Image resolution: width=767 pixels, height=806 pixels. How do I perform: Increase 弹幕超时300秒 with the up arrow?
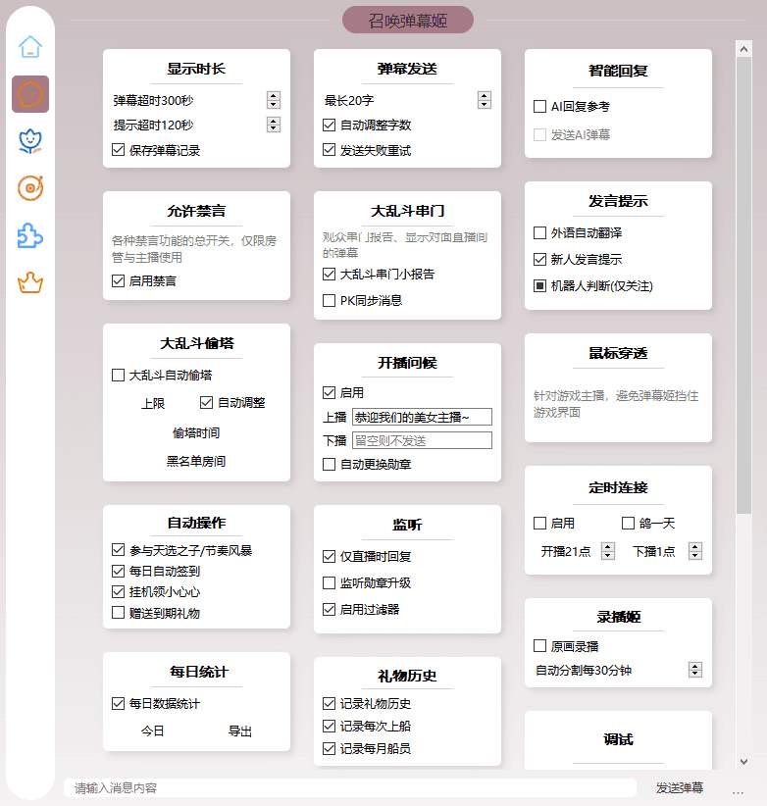(274, 96)
